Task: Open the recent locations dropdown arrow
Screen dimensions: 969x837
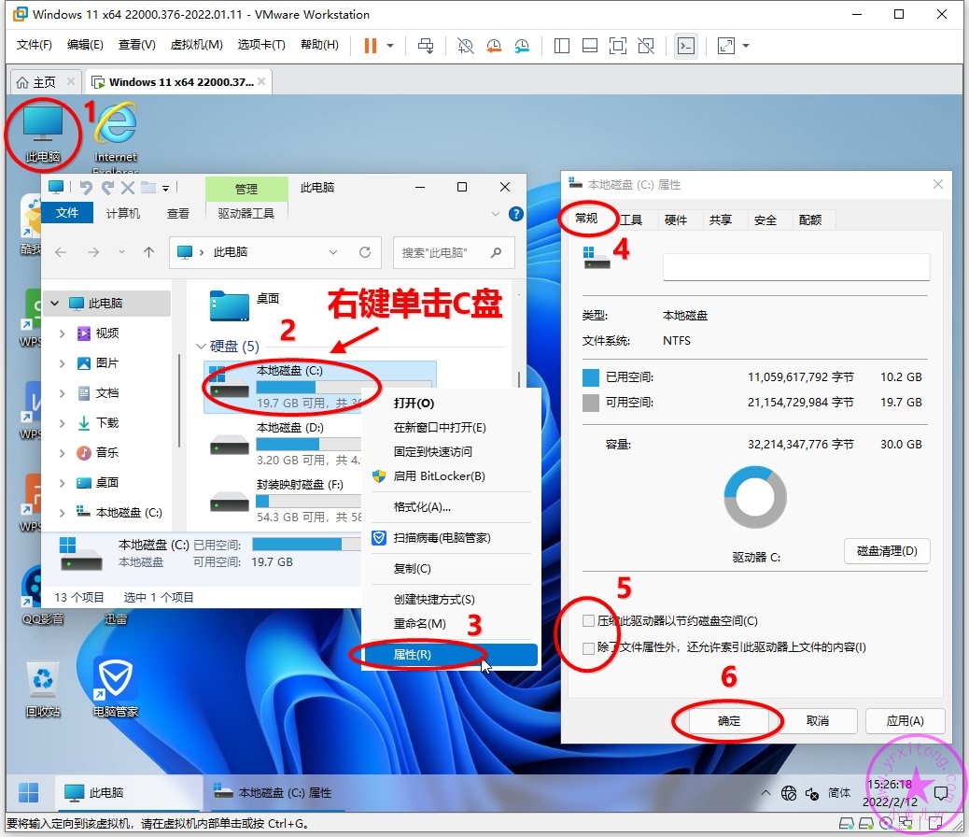Action: point(121,252)
